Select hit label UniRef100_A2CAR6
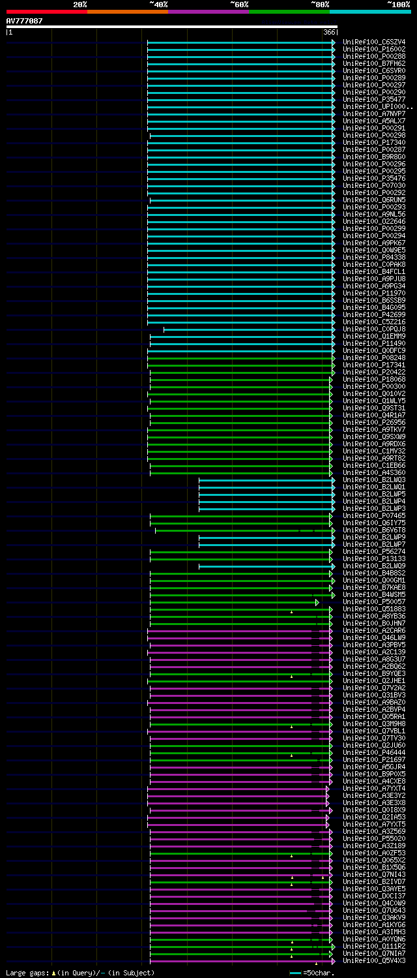 click(374, 630)
